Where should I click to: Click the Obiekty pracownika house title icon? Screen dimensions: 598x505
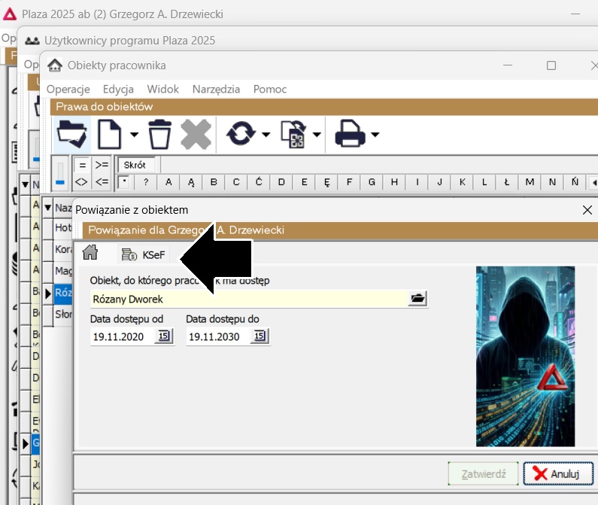coord(55,65)
